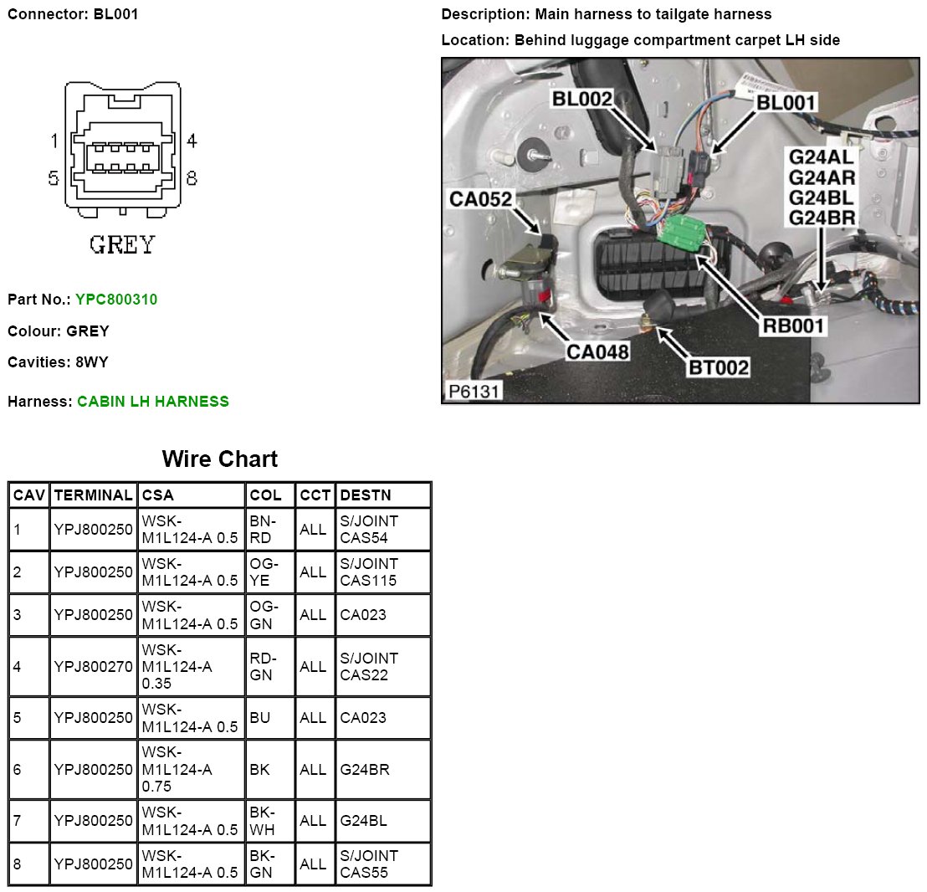Click the 'Cavities: 8WY' text
927x892 pixels.
coord(58,361)
